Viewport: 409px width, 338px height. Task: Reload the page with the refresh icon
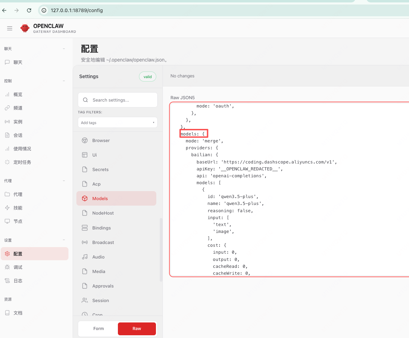[29, 10]
